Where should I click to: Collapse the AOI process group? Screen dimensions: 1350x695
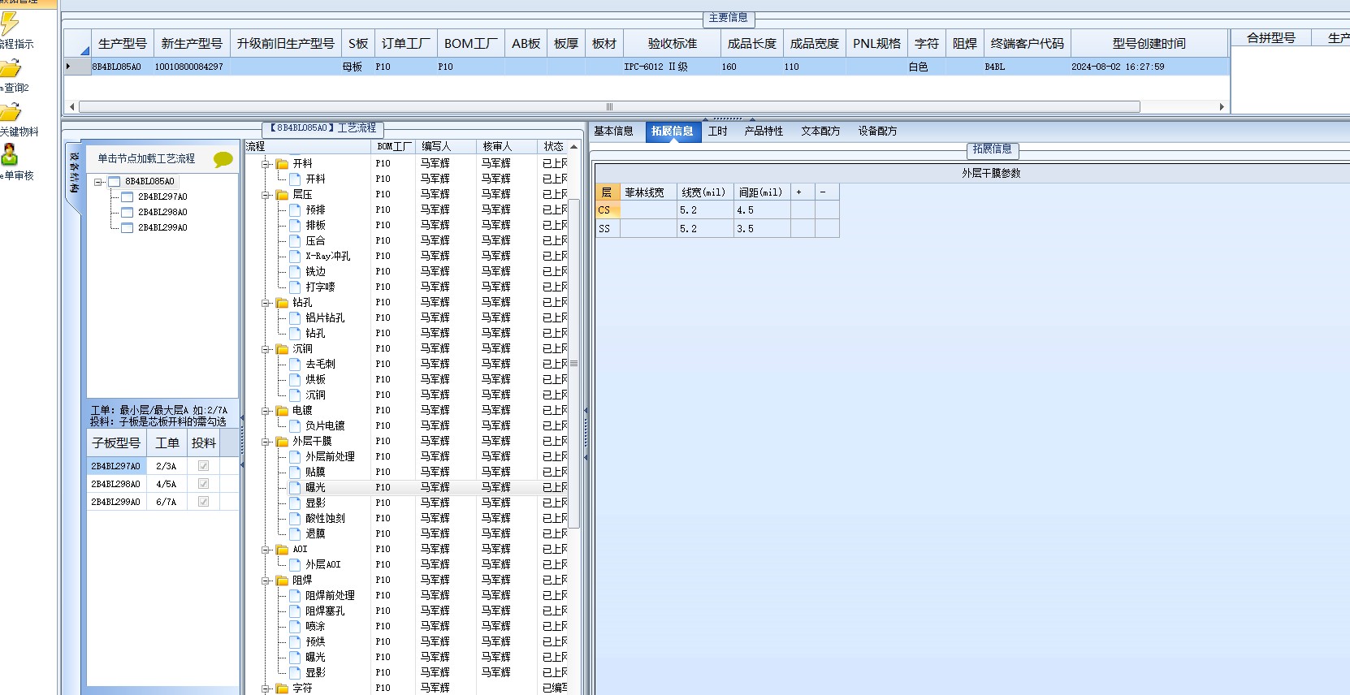click(x=266, y=550)
